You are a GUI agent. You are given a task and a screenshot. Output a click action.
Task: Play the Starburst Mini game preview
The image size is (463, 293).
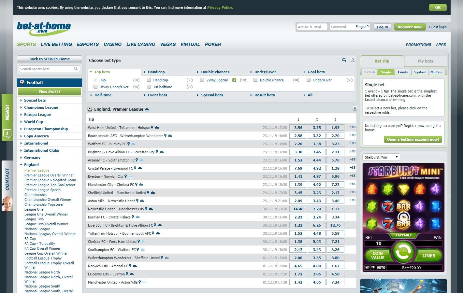[x=403, y=217]
